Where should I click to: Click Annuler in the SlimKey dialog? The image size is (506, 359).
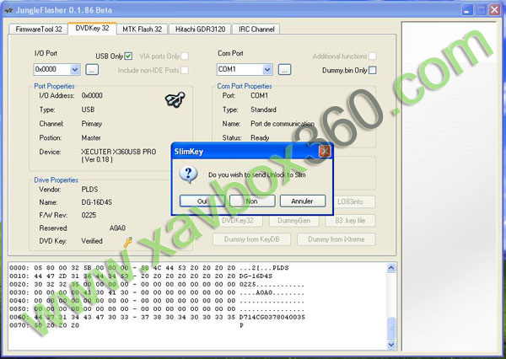tap(303, 201)
